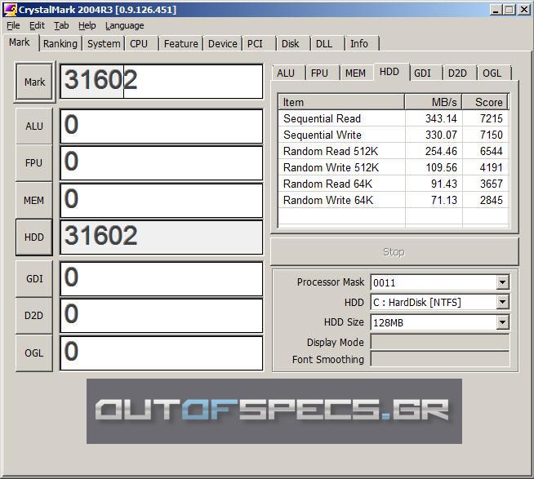Screen dimensions: 534x479
Task: Click the CrystalMark app icon in title bar
Action: [11, 9]
